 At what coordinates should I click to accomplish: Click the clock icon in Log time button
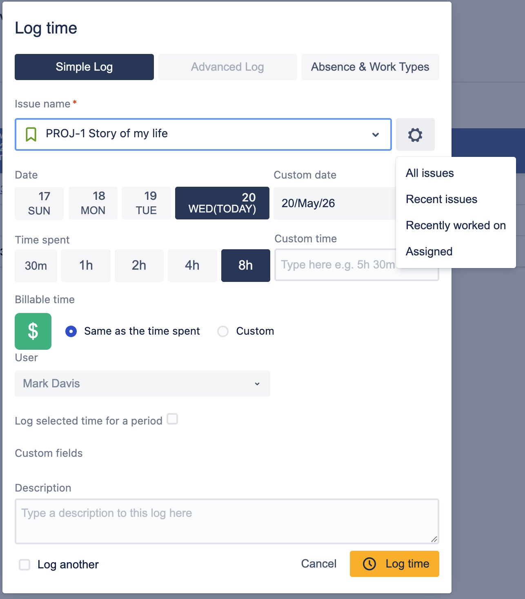[x=369, y=564]
